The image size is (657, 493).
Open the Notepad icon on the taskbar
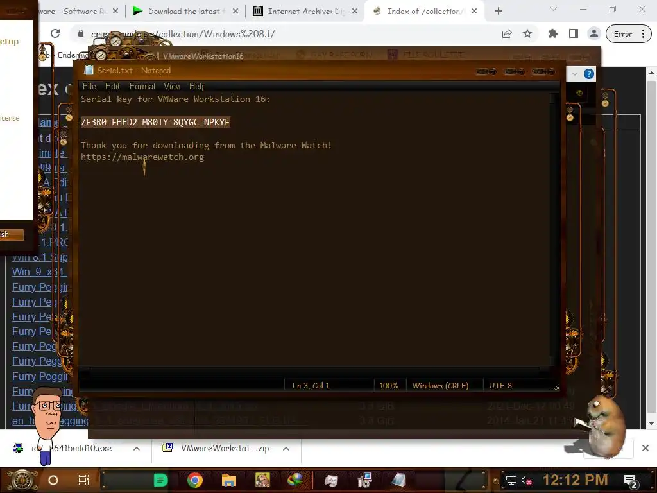coord(398,480)
